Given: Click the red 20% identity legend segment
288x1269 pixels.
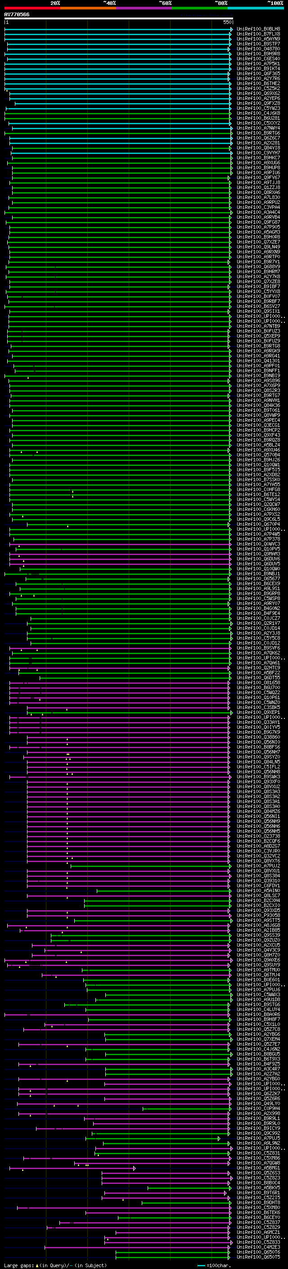Looking at the screenshot, I should (32, 9).
